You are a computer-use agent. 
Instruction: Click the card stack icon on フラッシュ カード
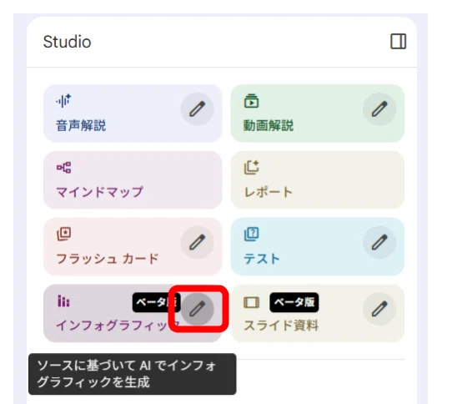(x=64, y=234)
